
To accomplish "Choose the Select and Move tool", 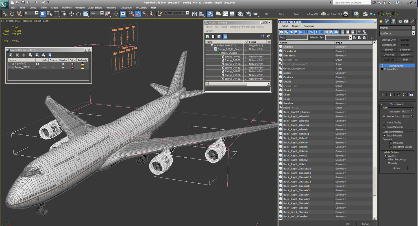I will point(71,14).
